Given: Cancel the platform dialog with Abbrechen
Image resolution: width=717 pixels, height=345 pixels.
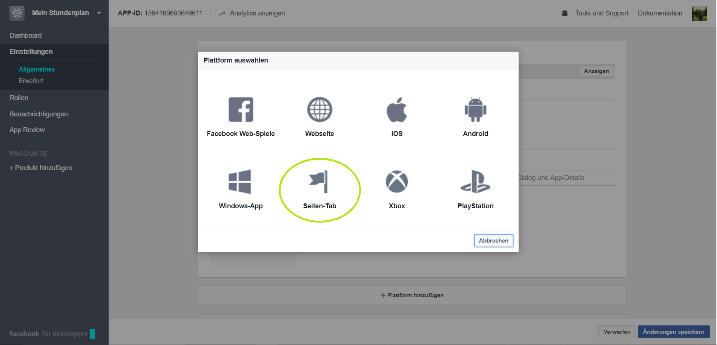Looking at the screenshot, I should click(x=493, y=241).
